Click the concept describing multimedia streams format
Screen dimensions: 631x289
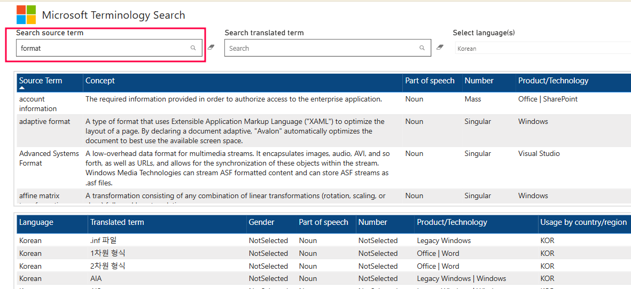(237, 168)
